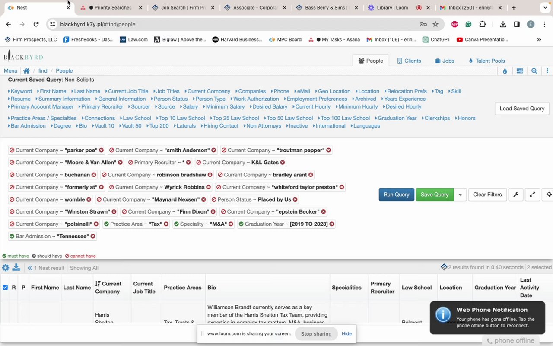The height and width of the screenshot is (346, 553).
Task: Click the water drop icon in toolbar
Action: [x=505, y=71]
